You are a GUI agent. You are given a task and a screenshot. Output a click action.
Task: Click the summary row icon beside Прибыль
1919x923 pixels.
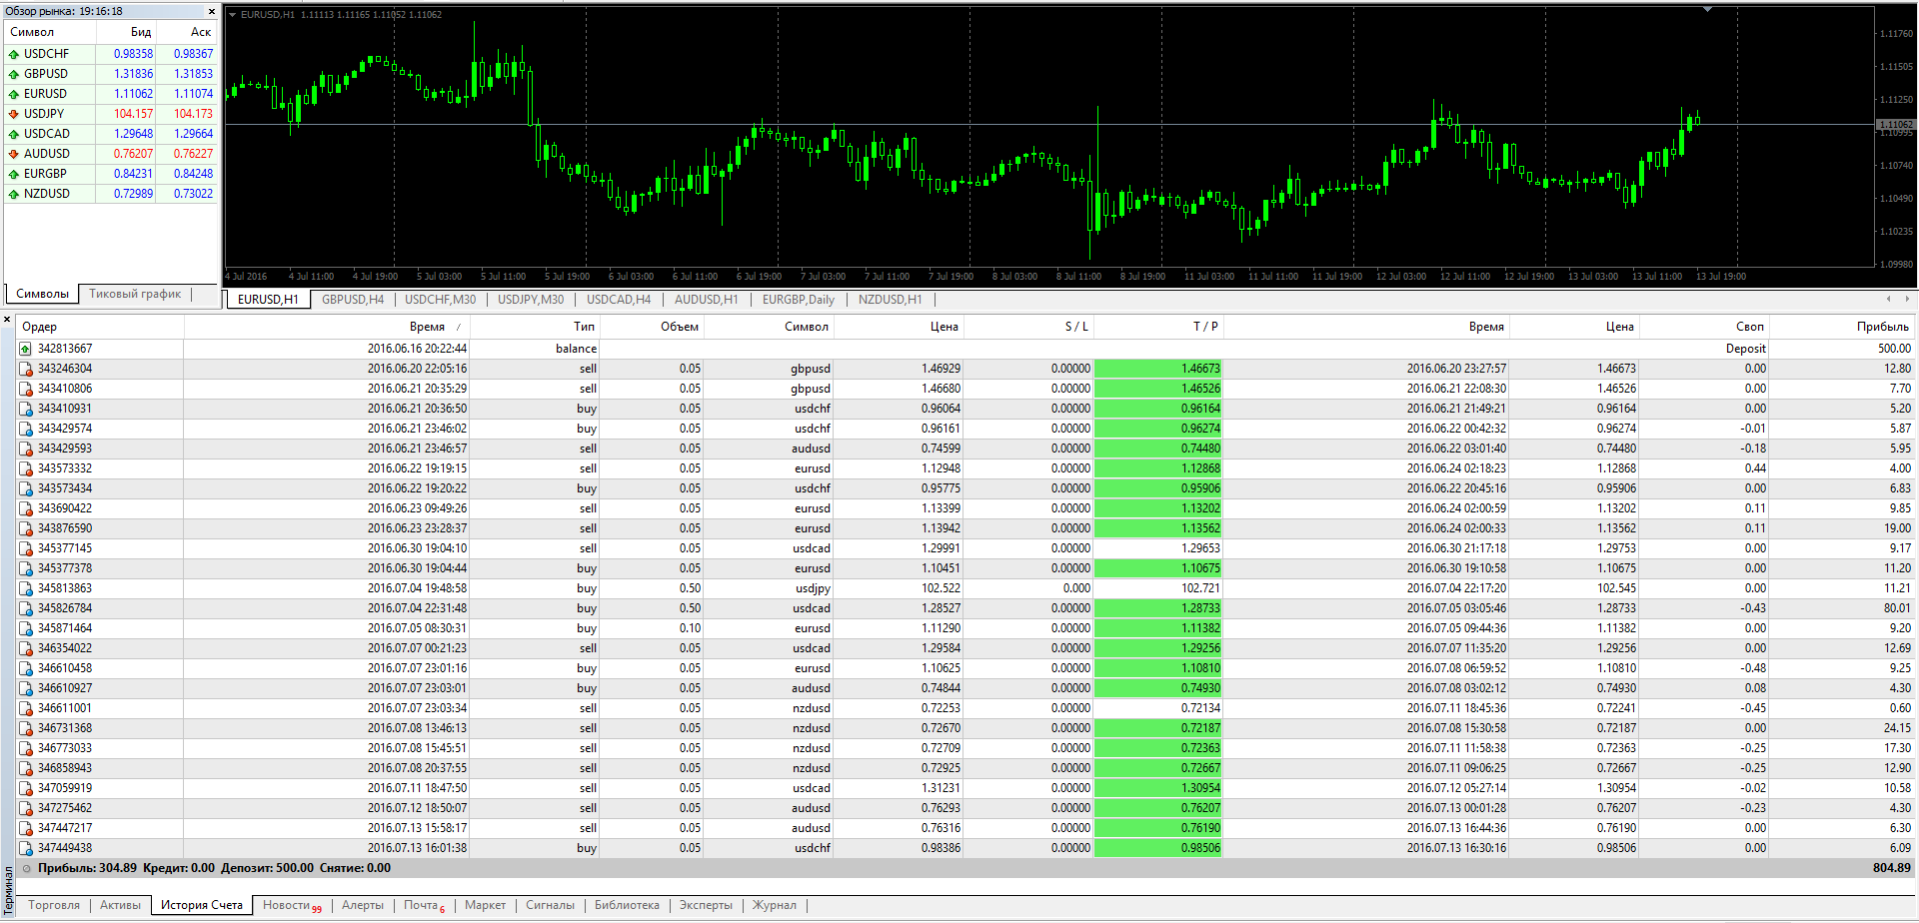tap(27, 868)
